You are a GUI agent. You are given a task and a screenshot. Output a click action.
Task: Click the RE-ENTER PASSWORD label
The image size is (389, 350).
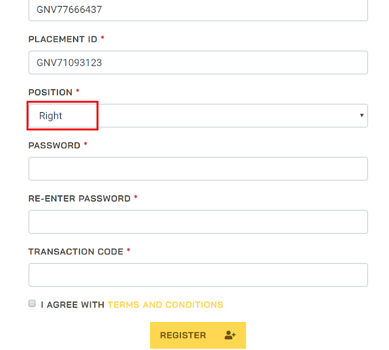tap(80, 198)
